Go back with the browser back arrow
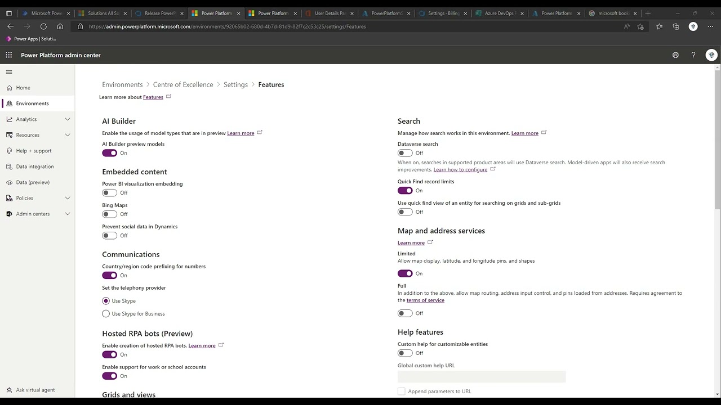 10,26
